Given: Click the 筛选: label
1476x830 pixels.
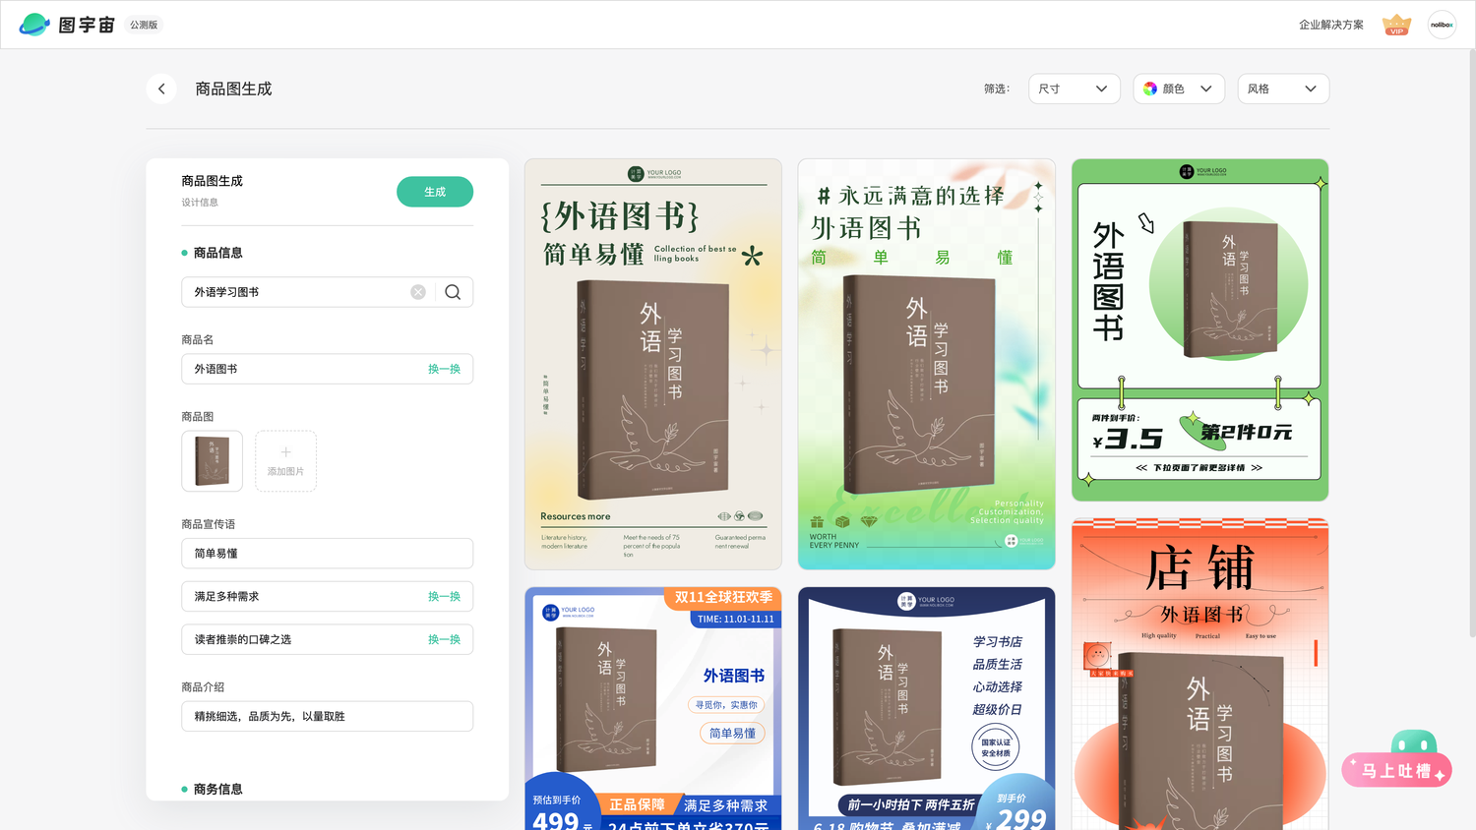Looking at the screenshot, I should [997, 89].
